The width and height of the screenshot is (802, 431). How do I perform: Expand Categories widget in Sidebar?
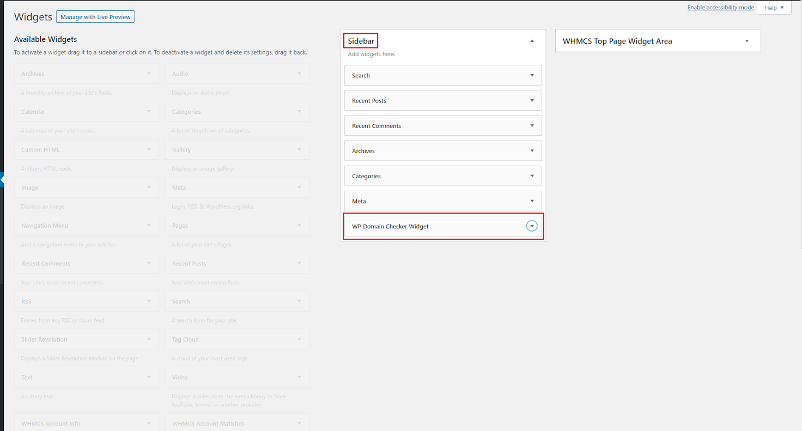click(x=532, y=176)
